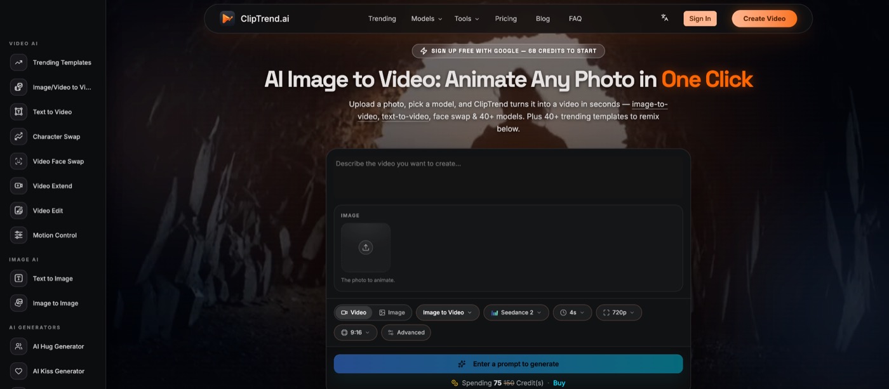
Task: Click the ClipTrend.ai logo icon
Action: coord(227,18)
